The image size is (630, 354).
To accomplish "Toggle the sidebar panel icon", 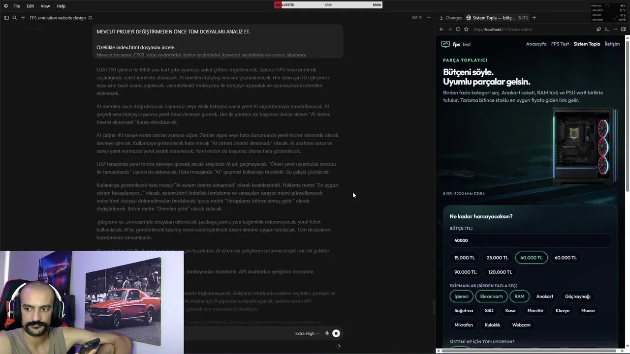I will [6, 18].
